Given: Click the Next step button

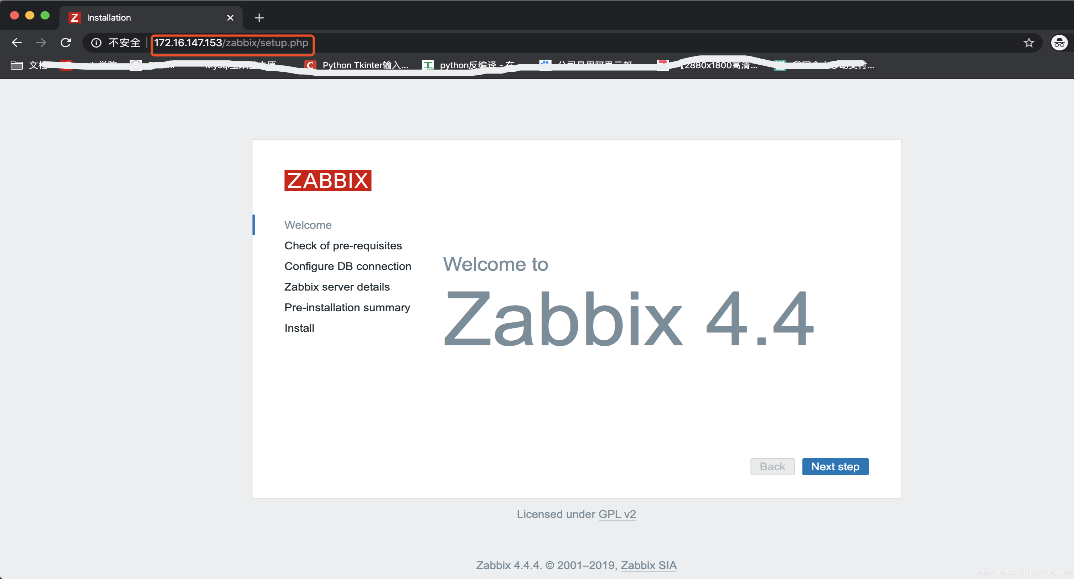Looking at the screenshot, I should (x=835, y=466).
